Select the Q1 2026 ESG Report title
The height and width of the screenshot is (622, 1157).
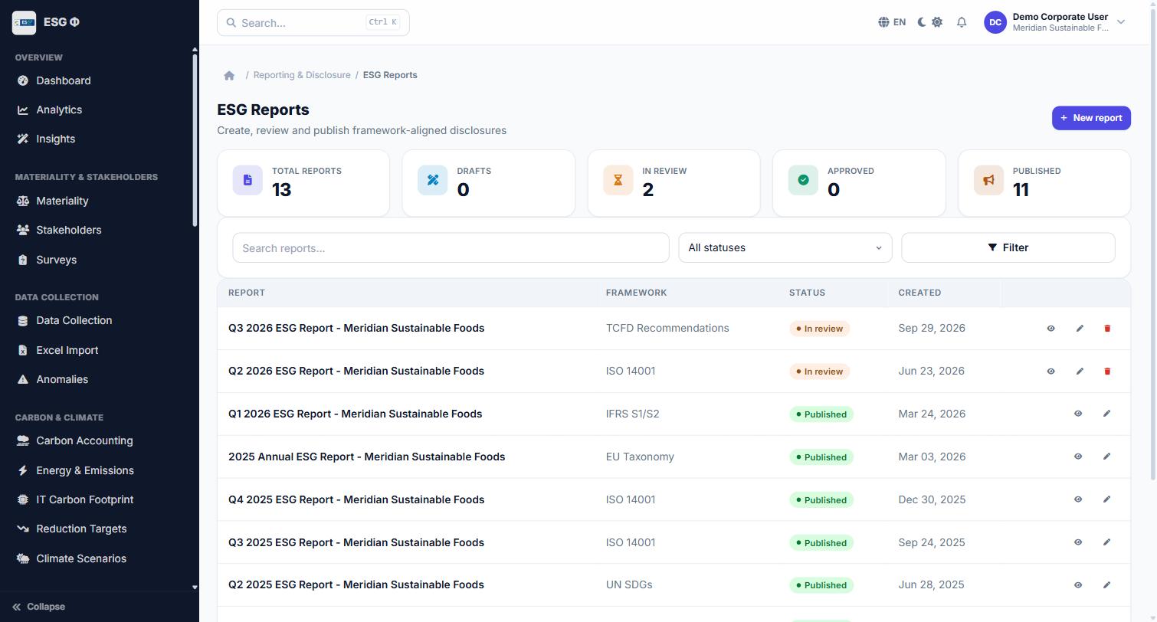click(x=355, y=414)
